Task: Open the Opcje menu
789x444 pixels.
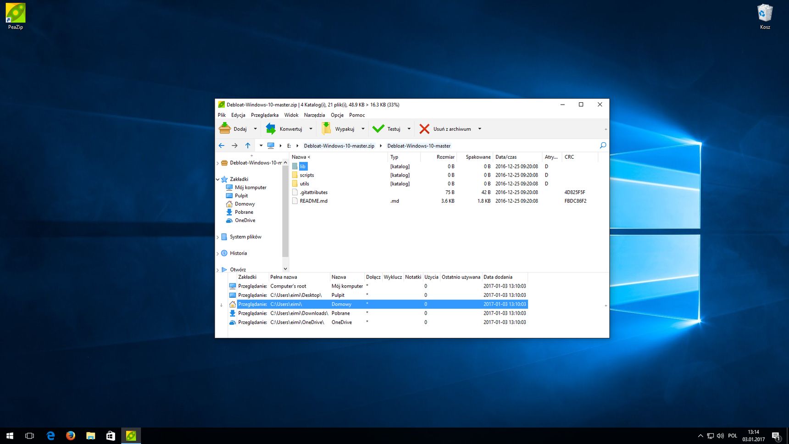Action: 337,115
